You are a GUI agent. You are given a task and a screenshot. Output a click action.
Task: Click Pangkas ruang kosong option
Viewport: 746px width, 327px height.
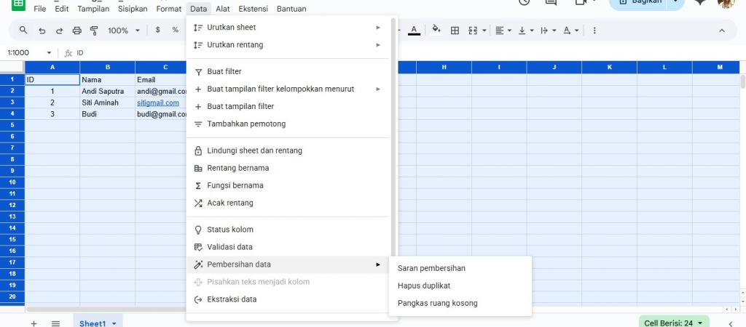437,303
